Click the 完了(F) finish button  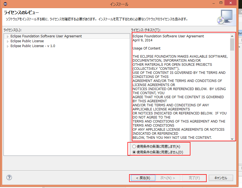[x=194, y=178]
